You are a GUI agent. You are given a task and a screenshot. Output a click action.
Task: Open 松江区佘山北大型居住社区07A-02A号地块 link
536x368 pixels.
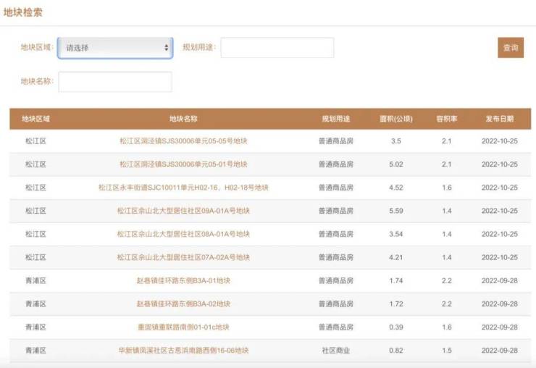pyautogui.click(x=183, y=257)
